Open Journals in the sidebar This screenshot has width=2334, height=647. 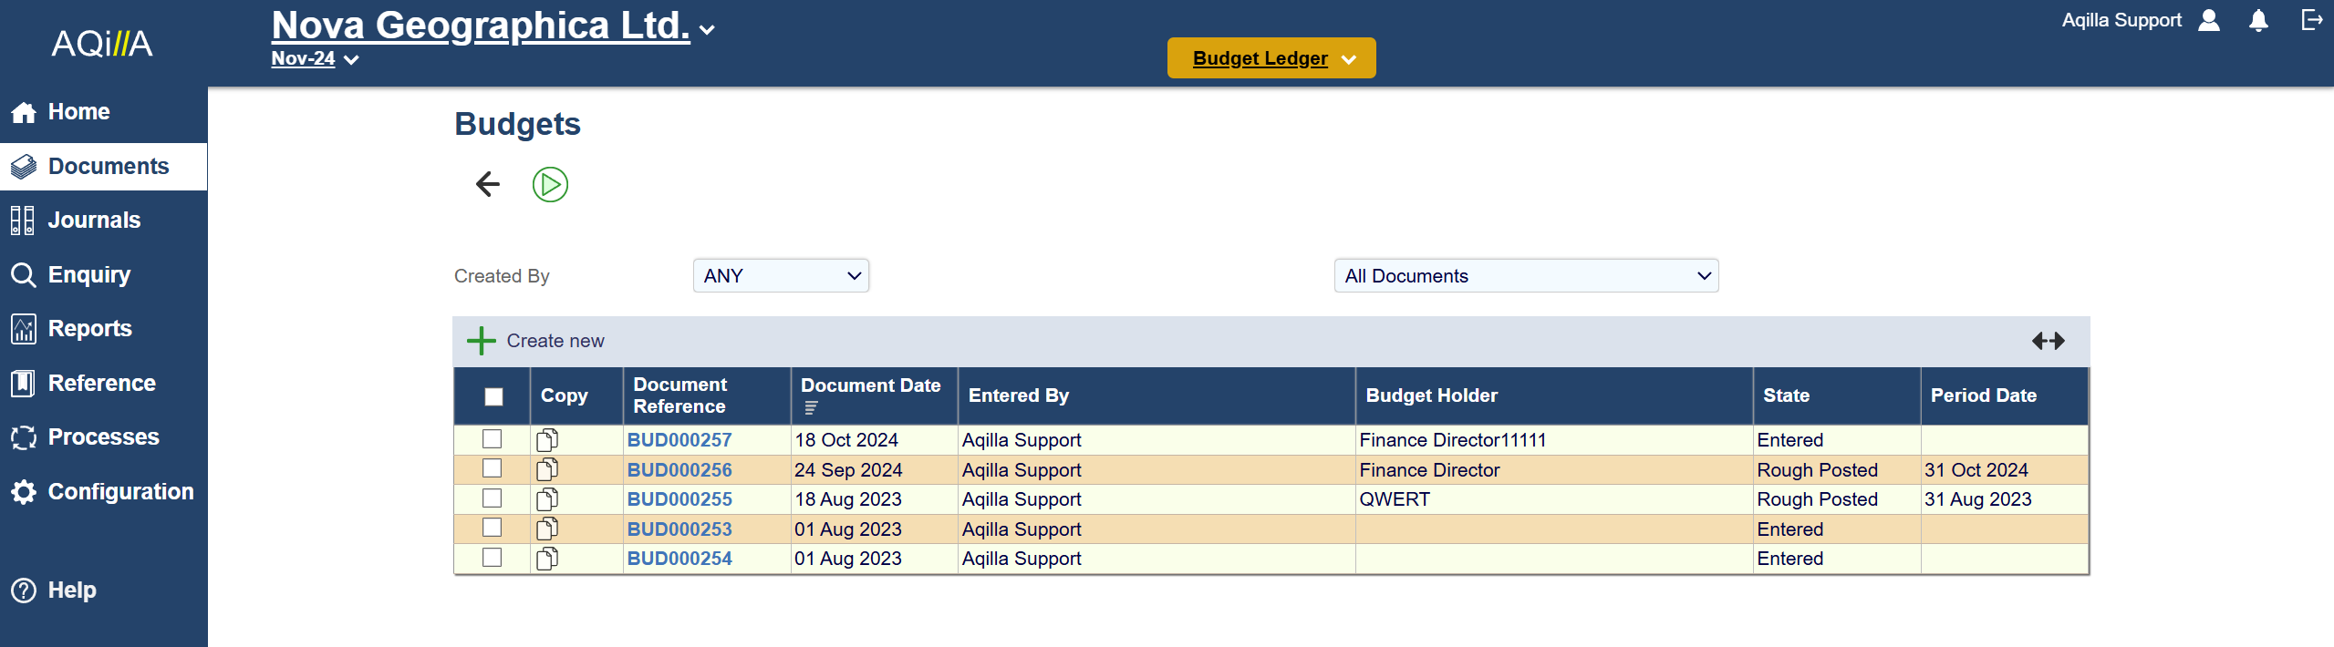94,221
